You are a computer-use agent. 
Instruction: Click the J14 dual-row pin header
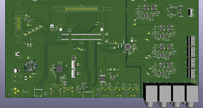[x=19, y=24]
